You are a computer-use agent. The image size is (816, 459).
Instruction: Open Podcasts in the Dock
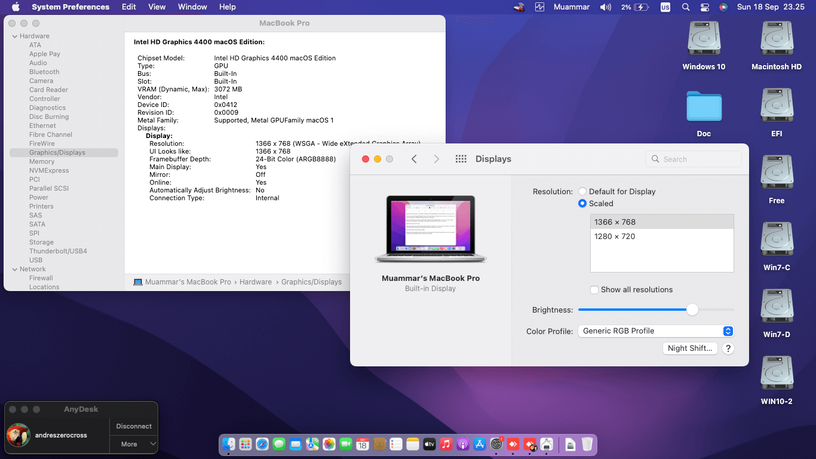click(x=463, y=444)
